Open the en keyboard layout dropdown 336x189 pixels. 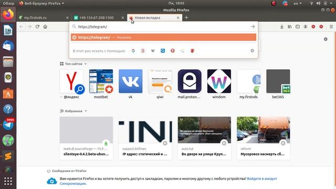298,3
